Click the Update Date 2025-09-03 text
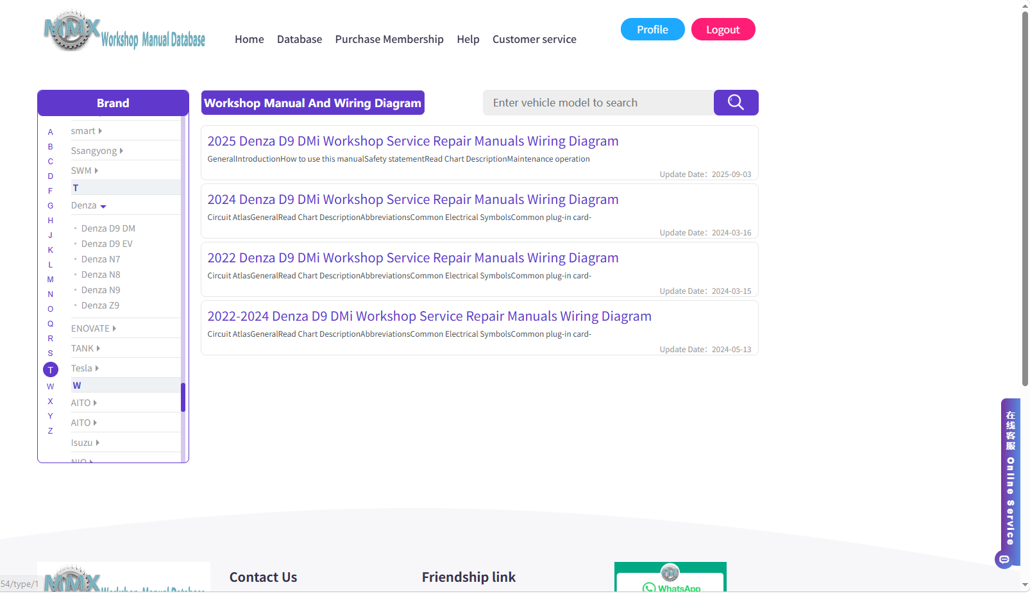 705,174
